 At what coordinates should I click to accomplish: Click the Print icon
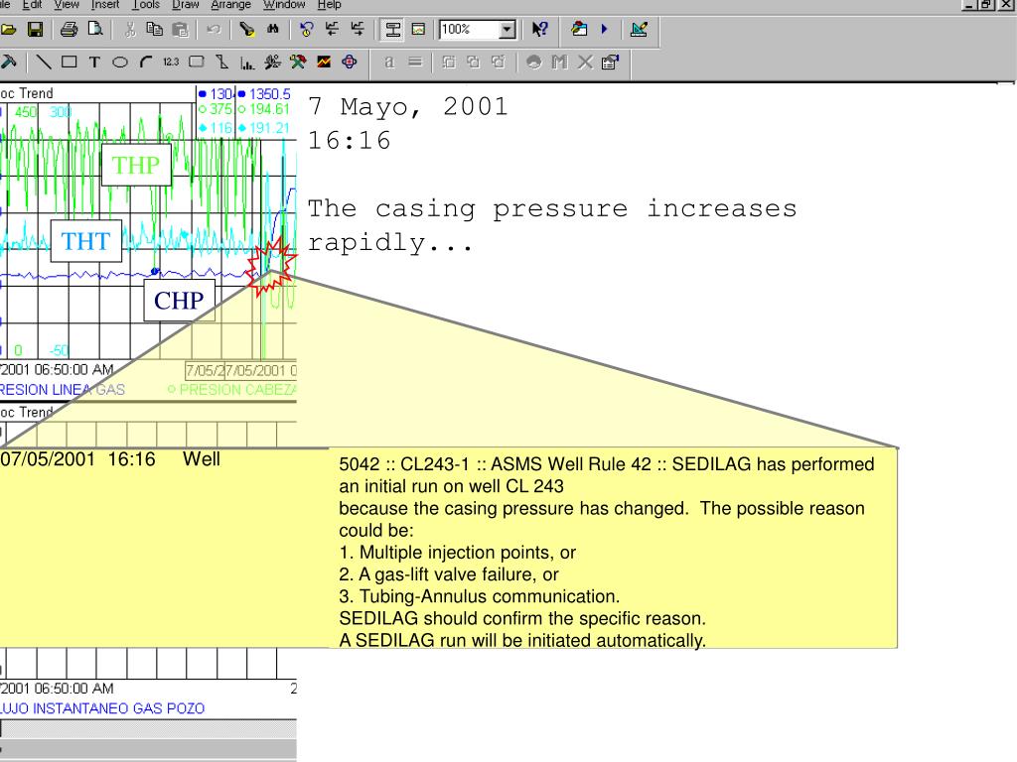69,29
